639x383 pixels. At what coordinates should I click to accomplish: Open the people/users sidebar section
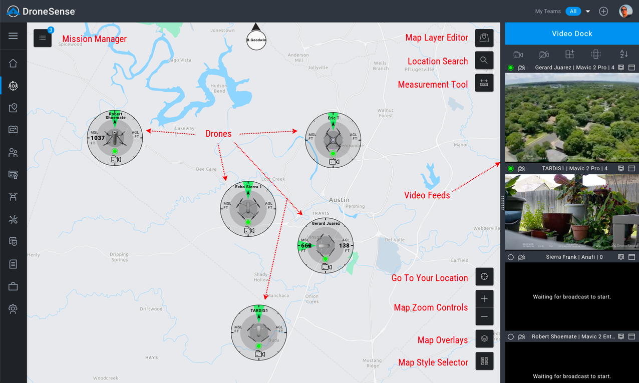point(13,153)
